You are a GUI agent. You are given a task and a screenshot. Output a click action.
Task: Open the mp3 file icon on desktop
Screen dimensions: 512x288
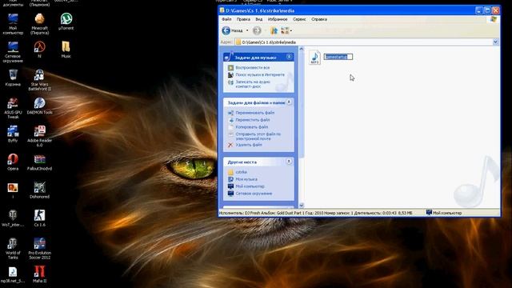(13, 274)
